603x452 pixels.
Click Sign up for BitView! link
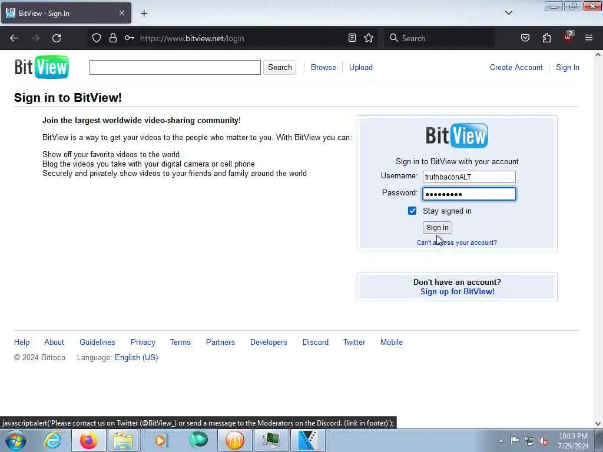[x=457, y=291]
